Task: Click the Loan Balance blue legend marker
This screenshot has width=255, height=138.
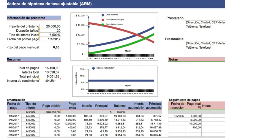Action: click(x=103, y=15)
